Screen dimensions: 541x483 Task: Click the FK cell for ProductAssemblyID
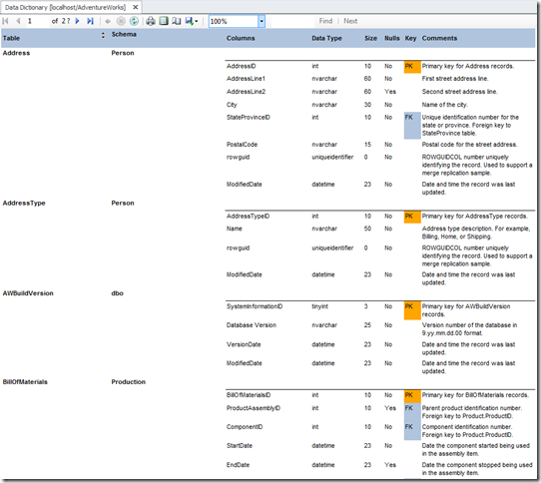(x=412, y=412)
